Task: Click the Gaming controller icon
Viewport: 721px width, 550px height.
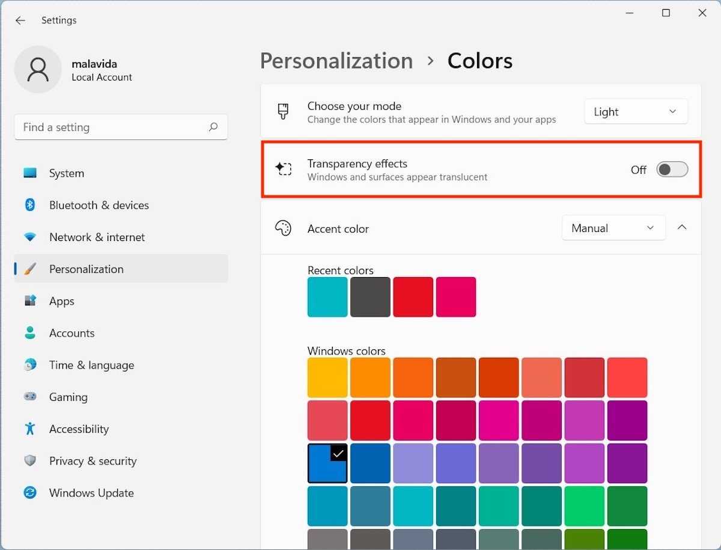Action: (30, 397)
